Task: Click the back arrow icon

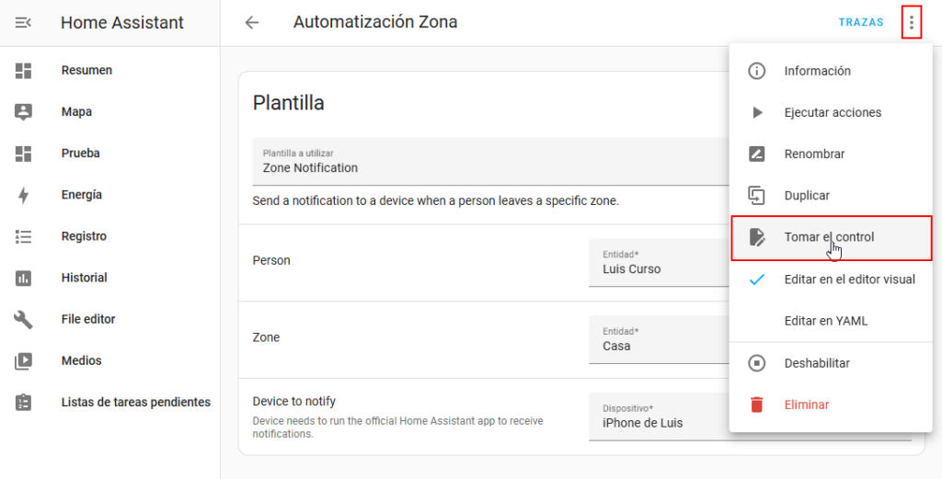Action: pos(252,23)
